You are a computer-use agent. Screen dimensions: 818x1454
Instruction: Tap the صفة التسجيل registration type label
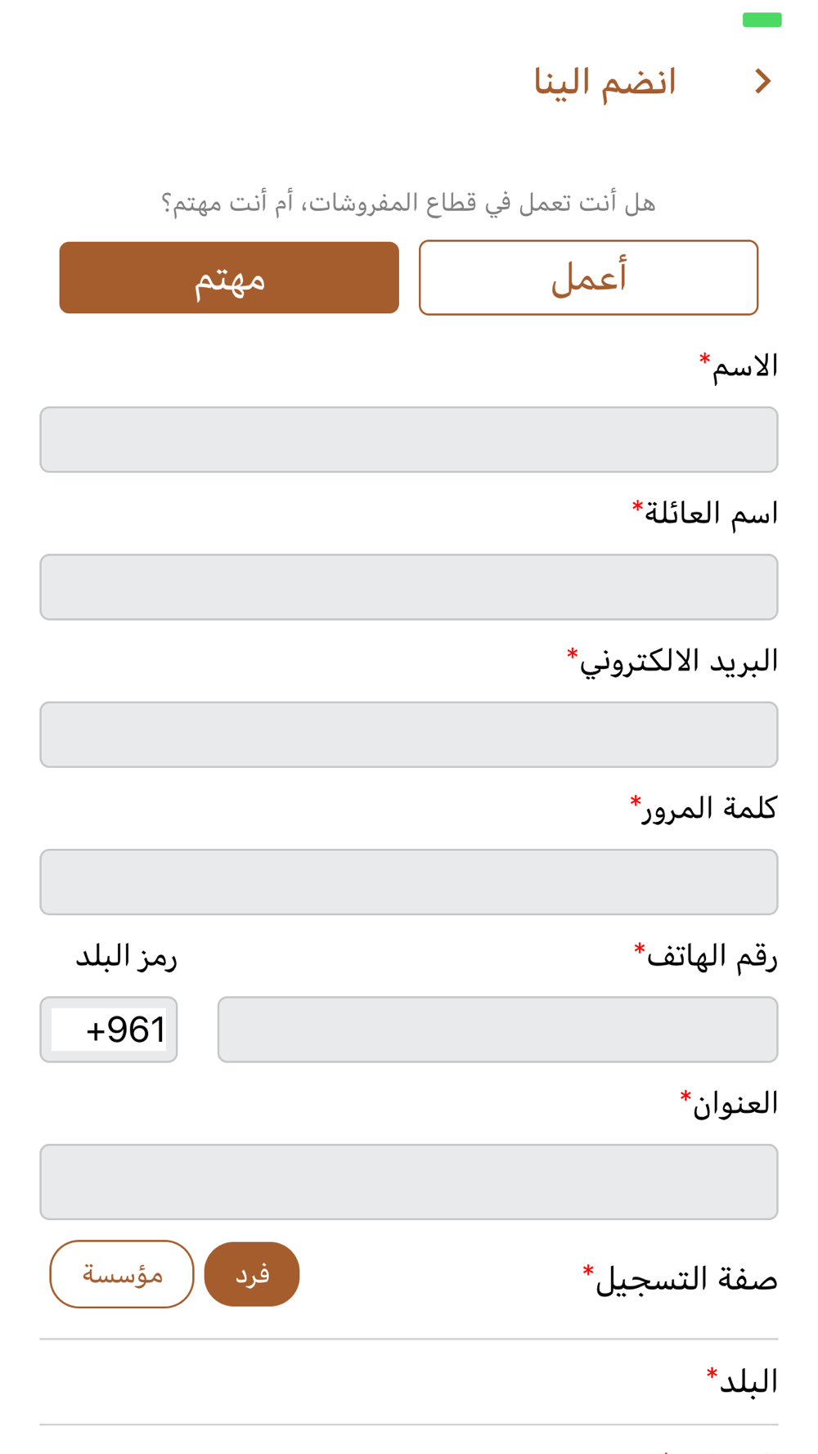coord(680,1278)
